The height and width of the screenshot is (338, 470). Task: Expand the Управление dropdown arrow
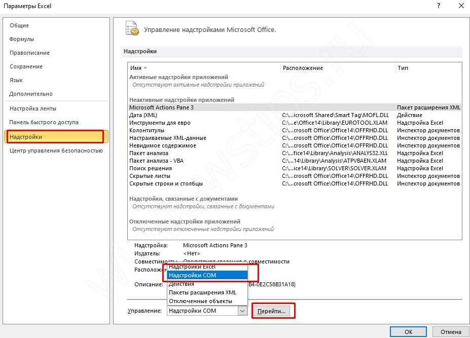click(x=242, y=311)
